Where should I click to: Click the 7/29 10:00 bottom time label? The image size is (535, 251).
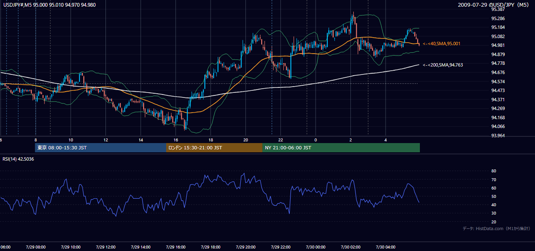tap(70, 247)
